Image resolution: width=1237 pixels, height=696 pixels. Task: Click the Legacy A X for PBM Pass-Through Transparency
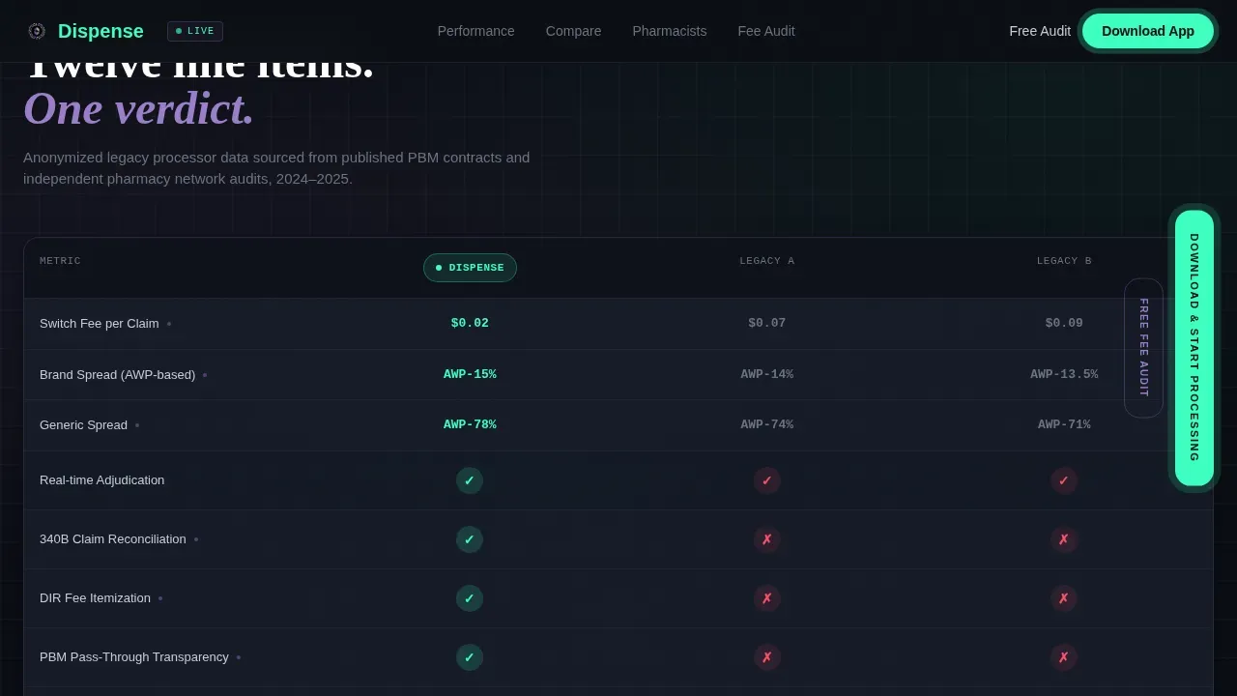[x=767, y=657]
